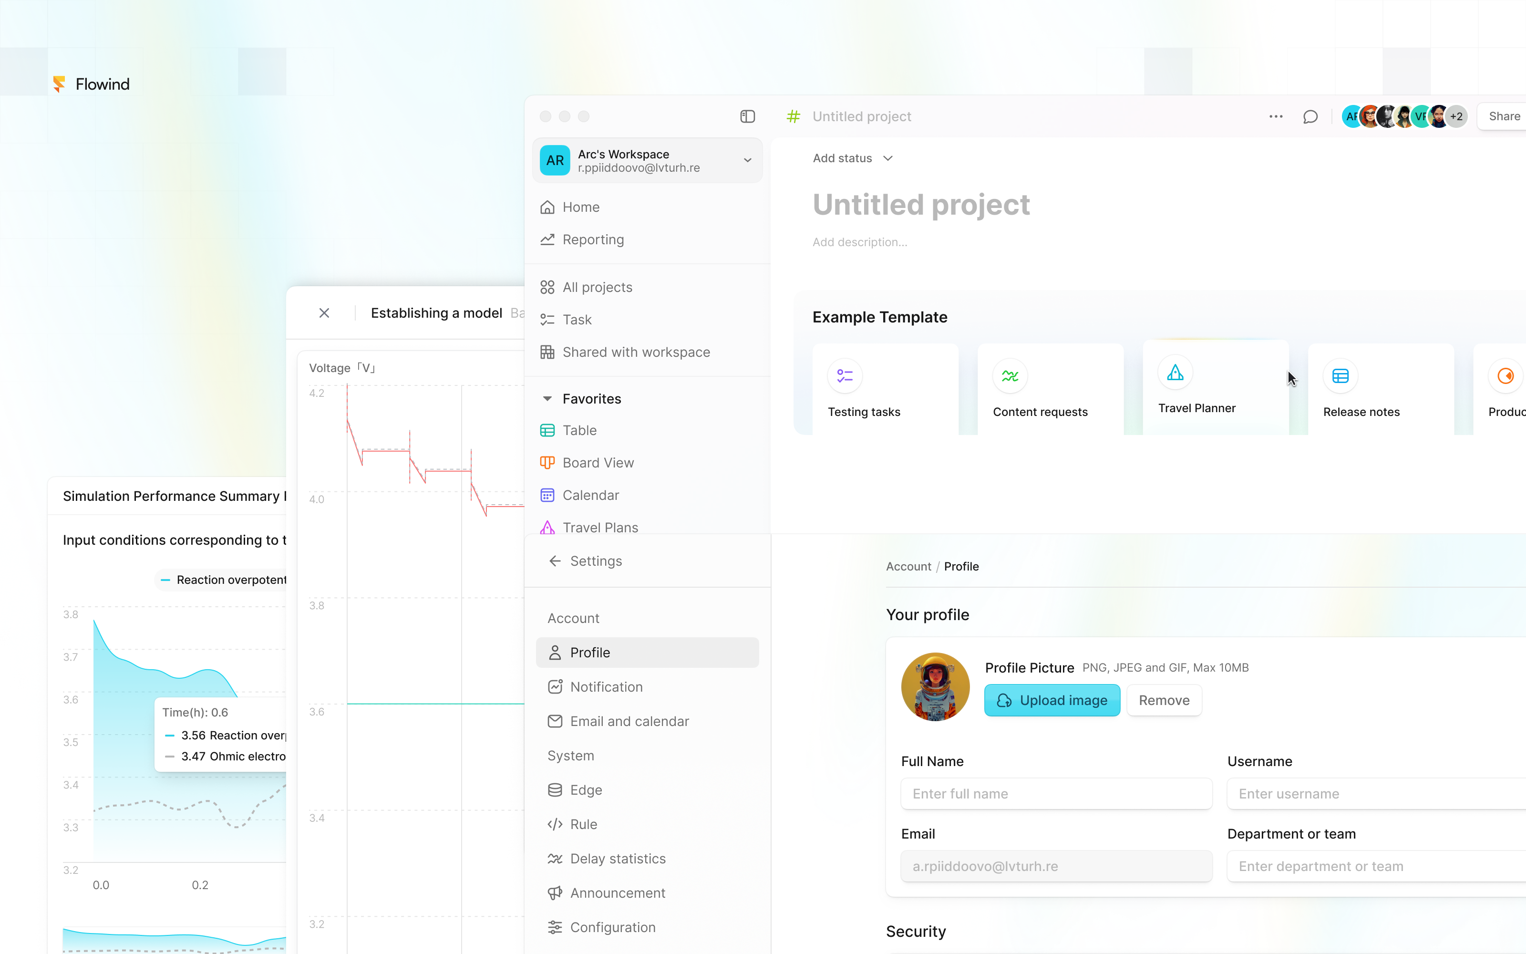The image size is (1526, 954).
Task: Open the Add status dropdown
Action: 853,158
